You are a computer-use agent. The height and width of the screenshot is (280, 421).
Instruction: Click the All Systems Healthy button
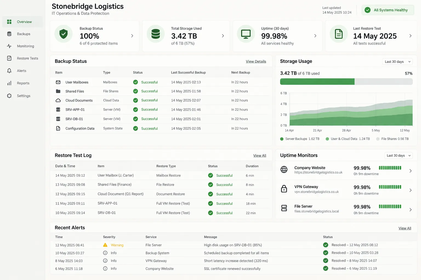pyautogui.click(x=388, y=10)
